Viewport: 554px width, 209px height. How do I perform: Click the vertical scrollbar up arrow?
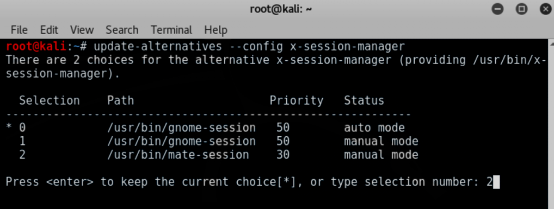[551, 43]
